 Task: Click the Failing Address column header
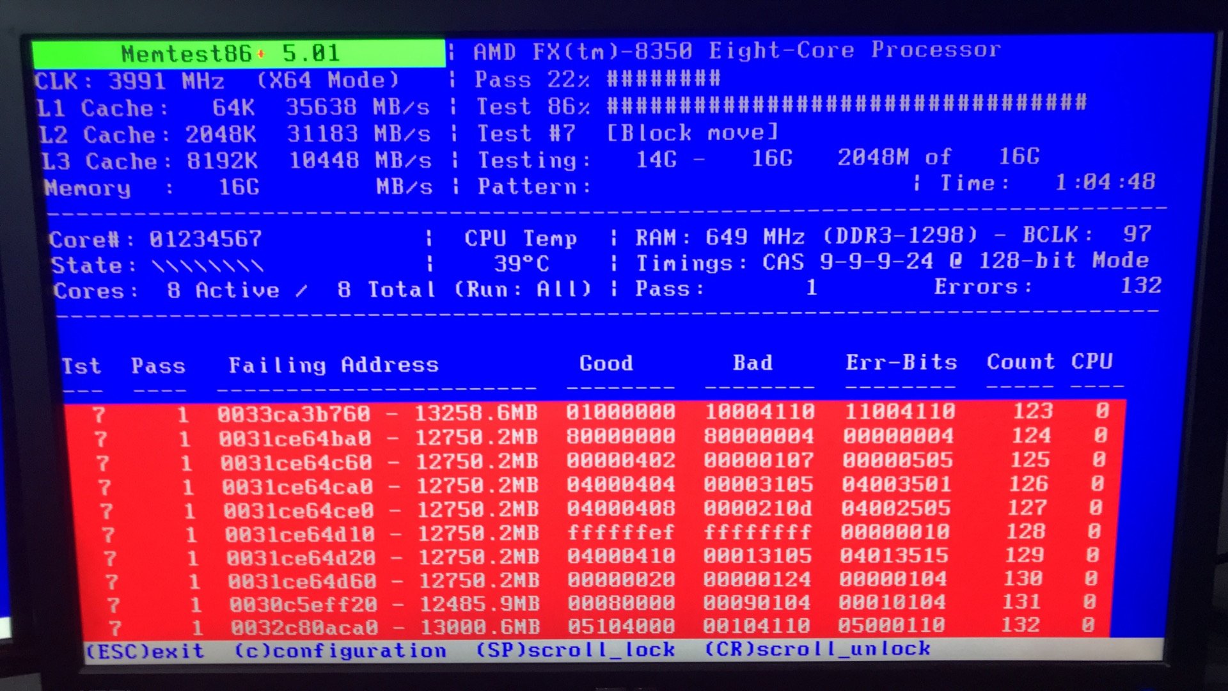click(333, 365)
